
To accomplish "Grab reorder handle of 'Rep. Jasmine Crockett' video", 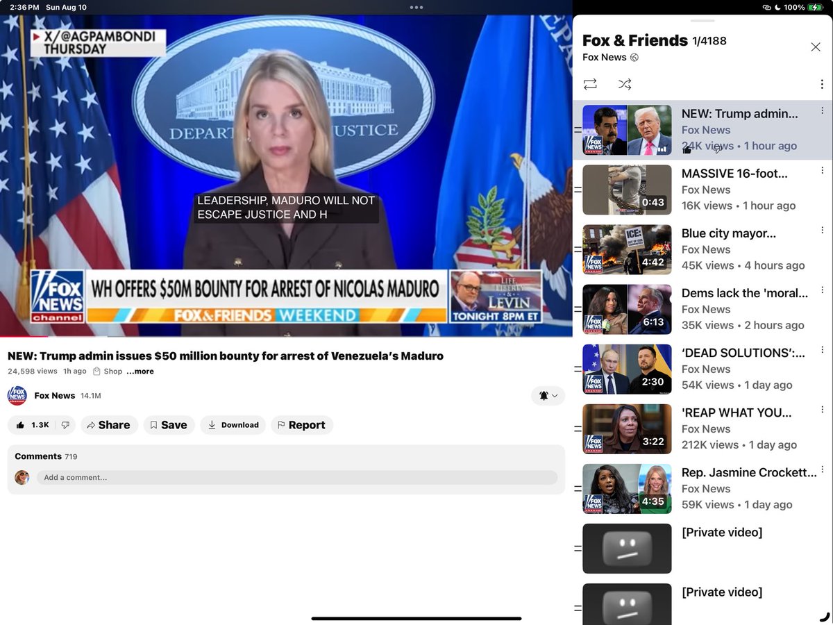I will tap(578, 488).
